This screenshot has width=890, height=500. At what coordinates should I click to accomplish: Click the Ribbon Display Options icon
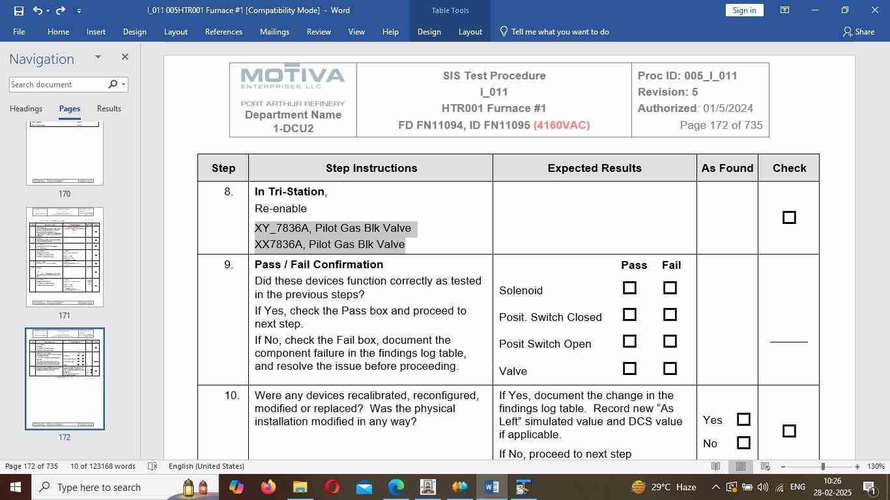(x=785, y=10)
